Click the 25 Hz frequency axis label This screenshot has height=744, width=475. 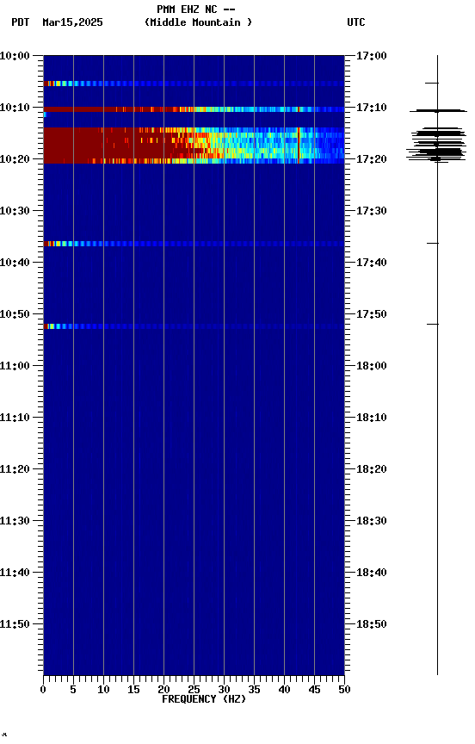click(194, 690)
